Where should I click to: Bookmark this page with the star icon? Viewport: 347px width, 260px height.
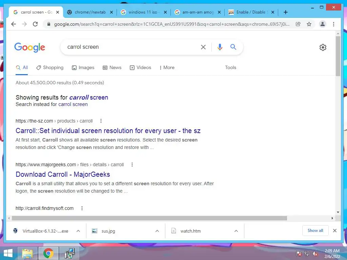tap(309, 24)
